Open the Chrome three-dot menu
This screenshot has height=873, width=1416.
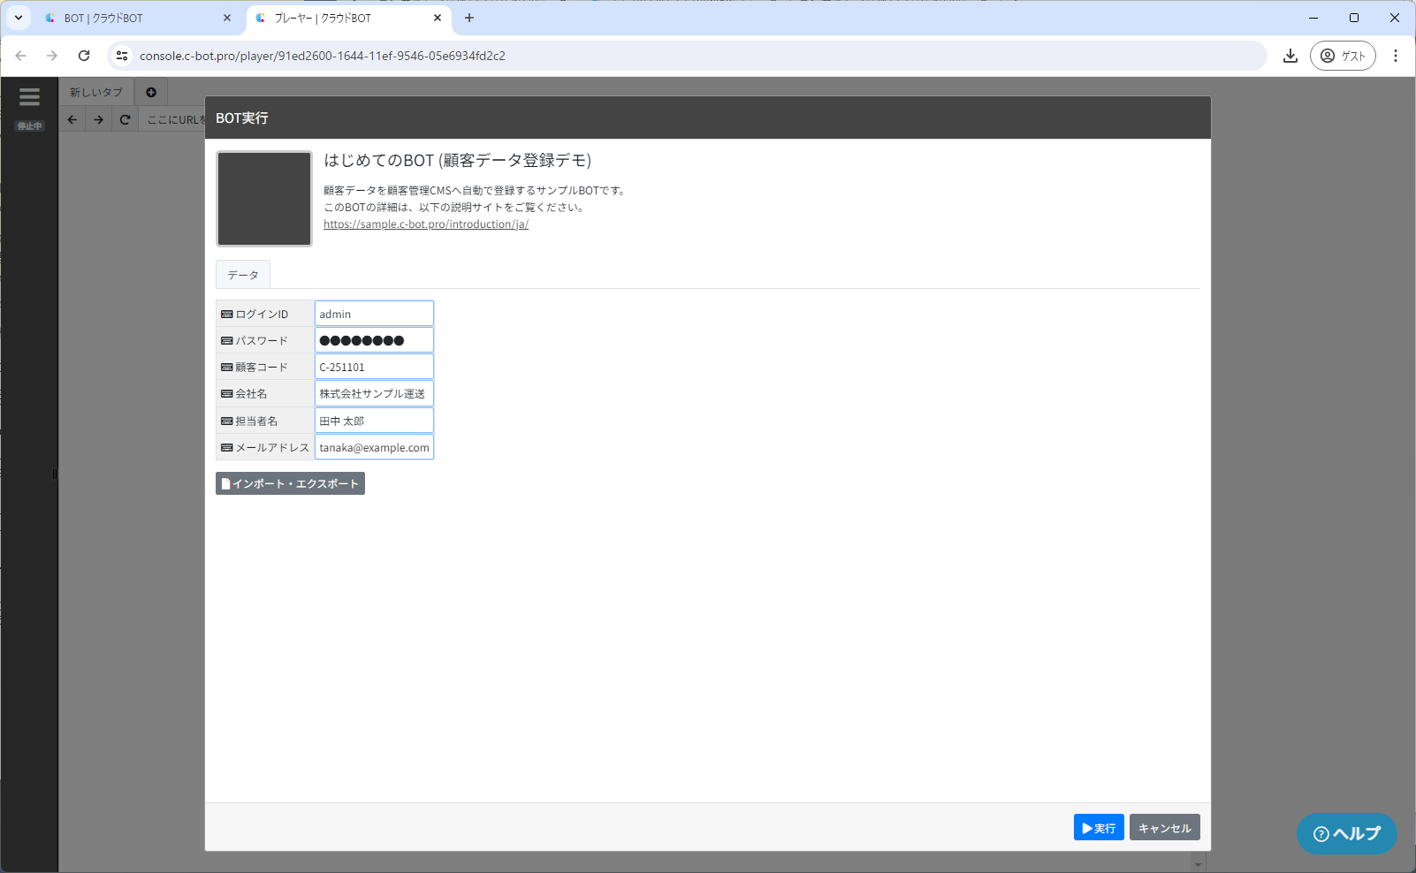[x=1395, y=56]
